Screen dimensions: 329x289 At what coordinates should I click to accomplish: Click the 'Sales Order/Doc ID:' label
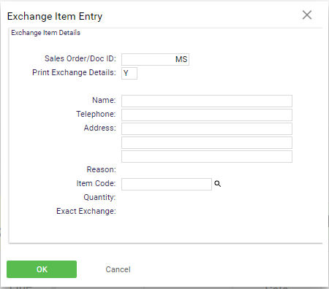pos(80,58)
